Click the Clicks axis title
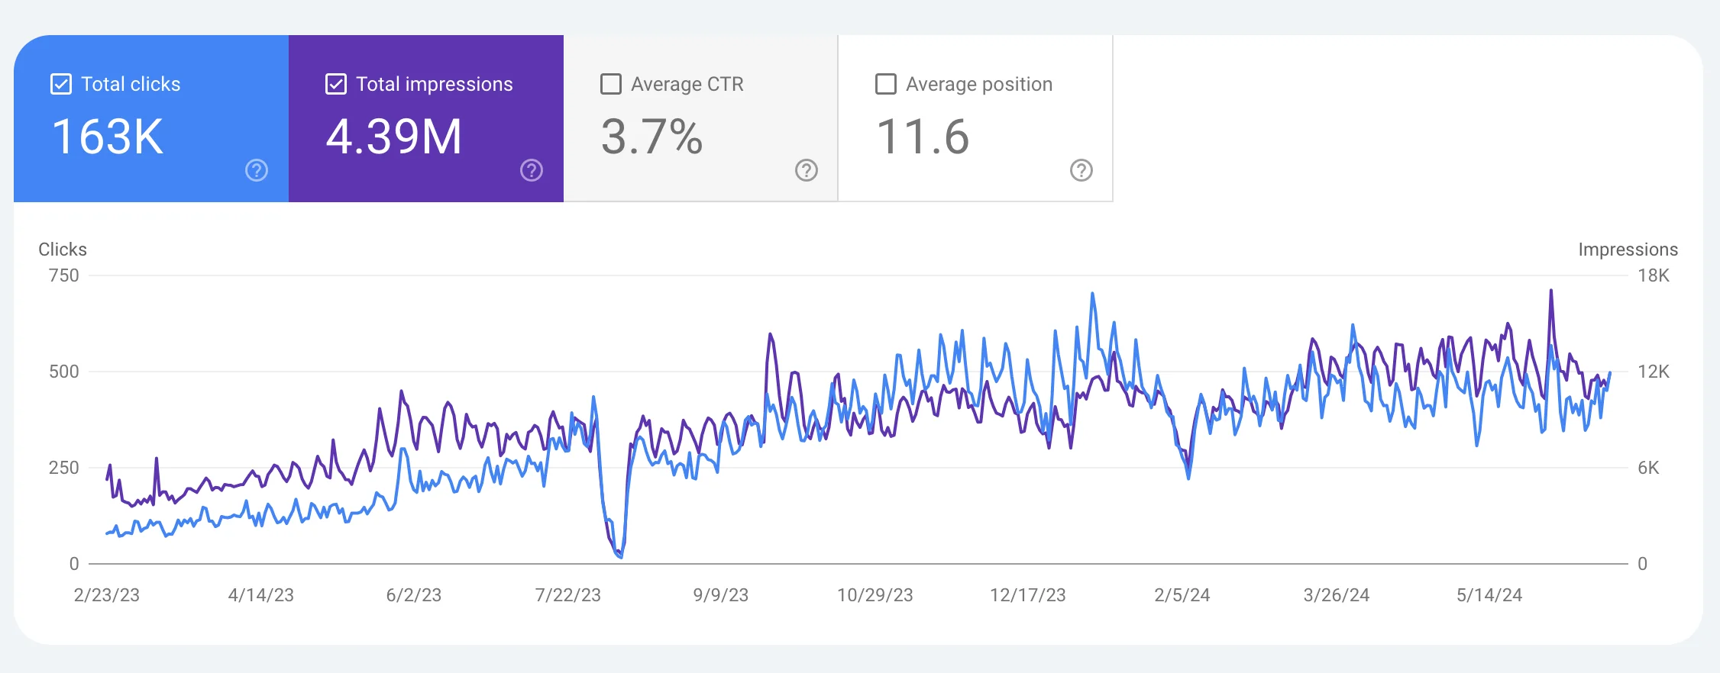1720x673 pixels. click(63, 250)
